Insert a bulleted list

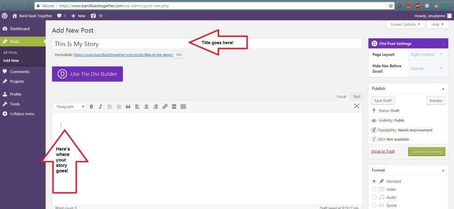(110, 106)
